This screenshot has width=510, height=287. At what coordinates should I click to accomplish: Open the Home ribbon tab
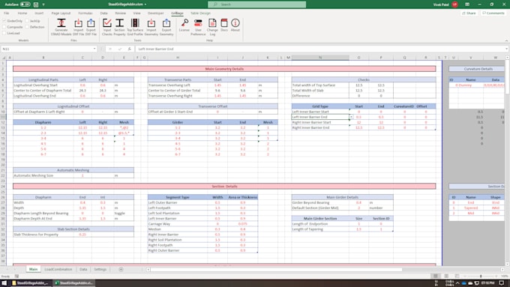coord(22,13)
